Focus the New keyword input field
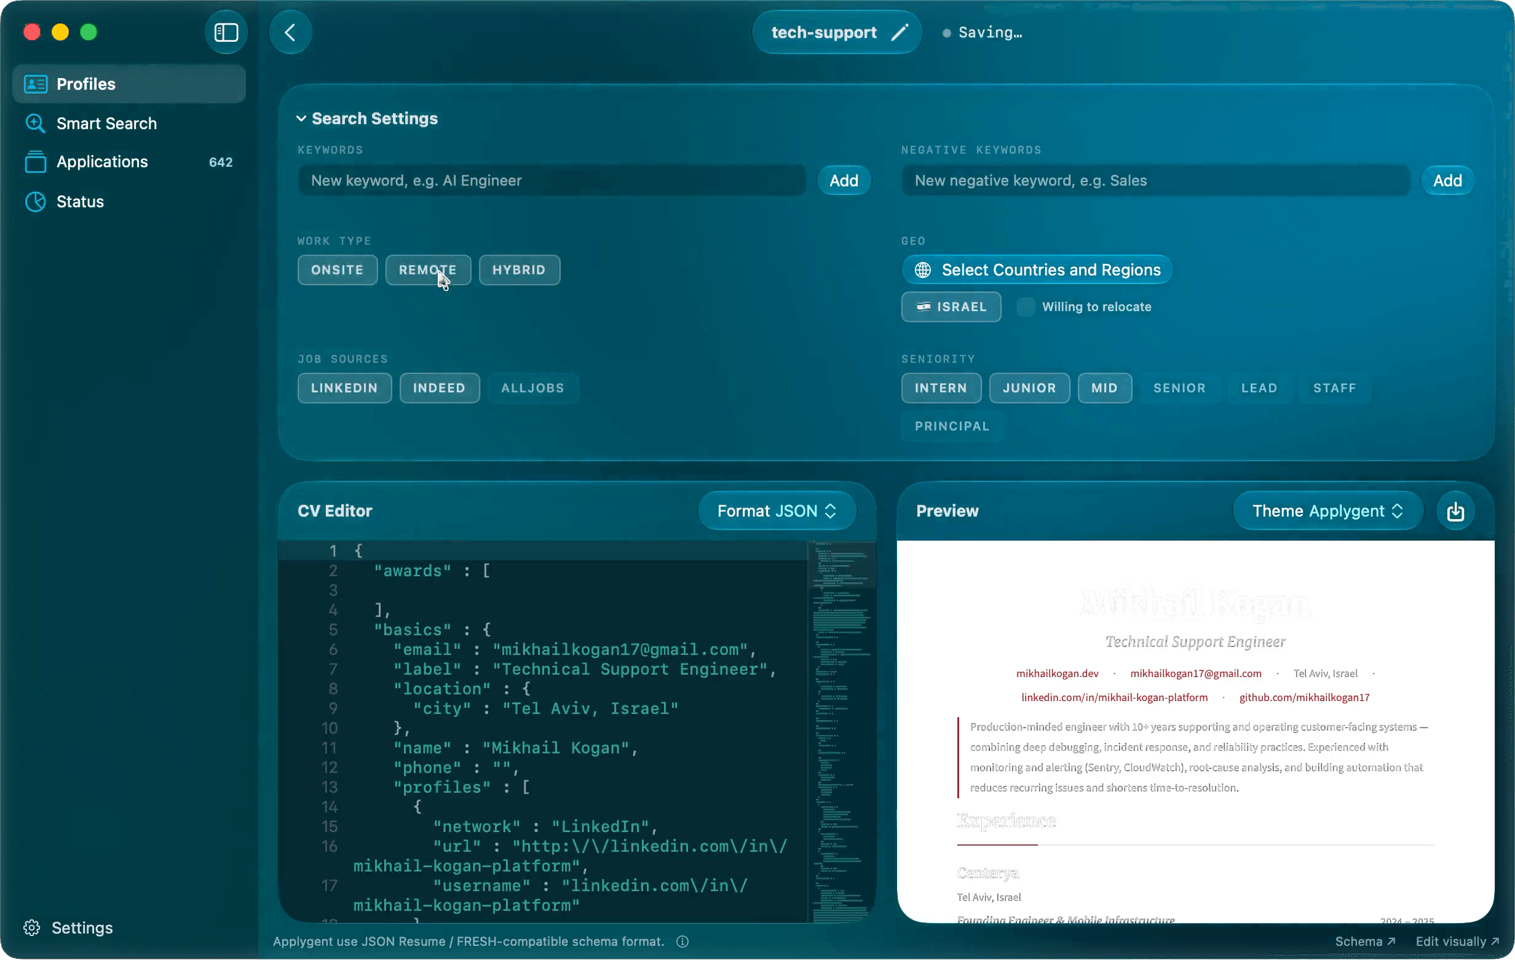This screenshot has height=960, width=1515. tap(552, 181)
